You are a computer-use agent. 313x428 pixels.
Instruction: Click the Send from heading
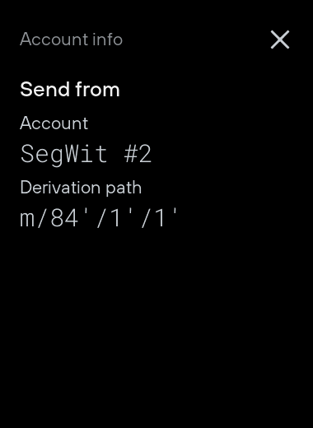click(70, 90)
